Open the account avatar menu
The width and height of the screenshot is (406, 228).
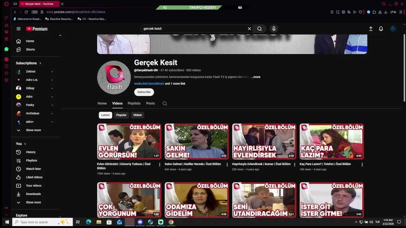393,29
